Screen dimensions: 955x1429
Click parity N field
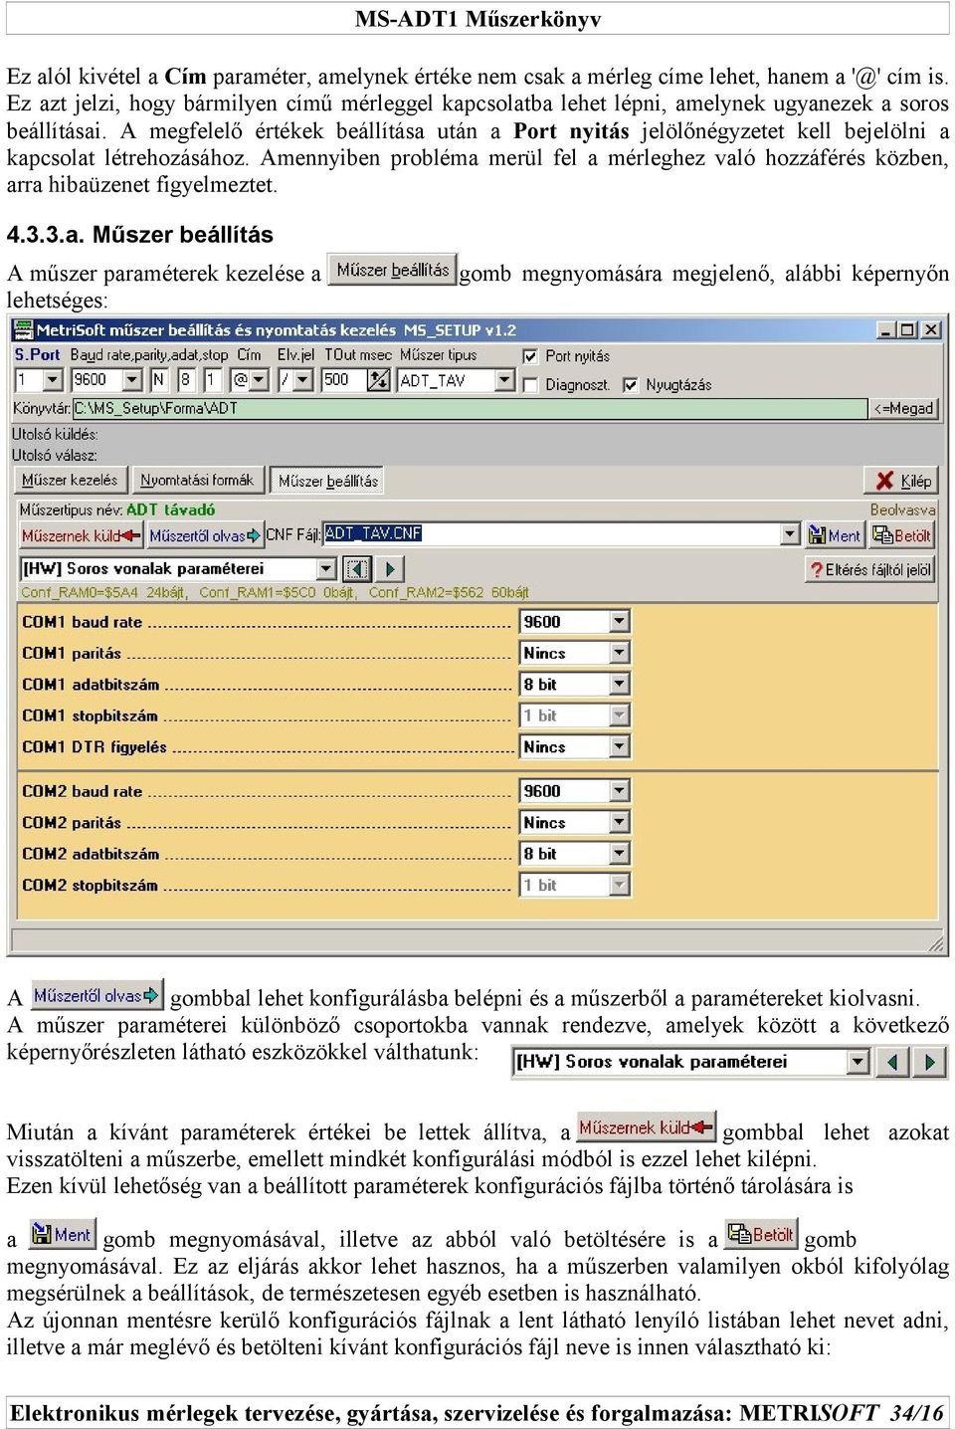click(x=159, y=380)
